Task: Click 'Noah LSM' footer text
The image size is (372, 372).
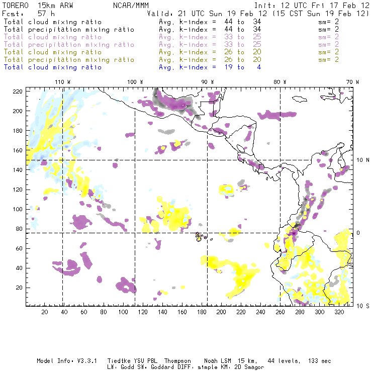Action: 218,361
